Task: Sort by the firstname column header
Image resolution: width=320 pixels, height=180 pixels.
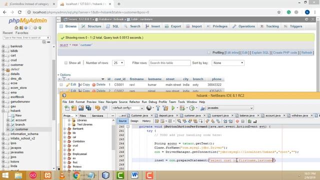Action: (x=136, y=79)
